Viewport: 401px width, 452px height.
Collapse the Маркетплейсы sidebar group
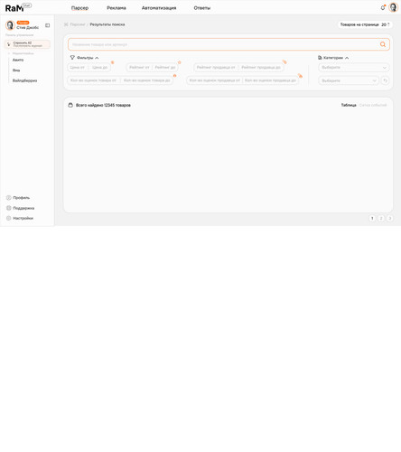(x=21, y=53)
